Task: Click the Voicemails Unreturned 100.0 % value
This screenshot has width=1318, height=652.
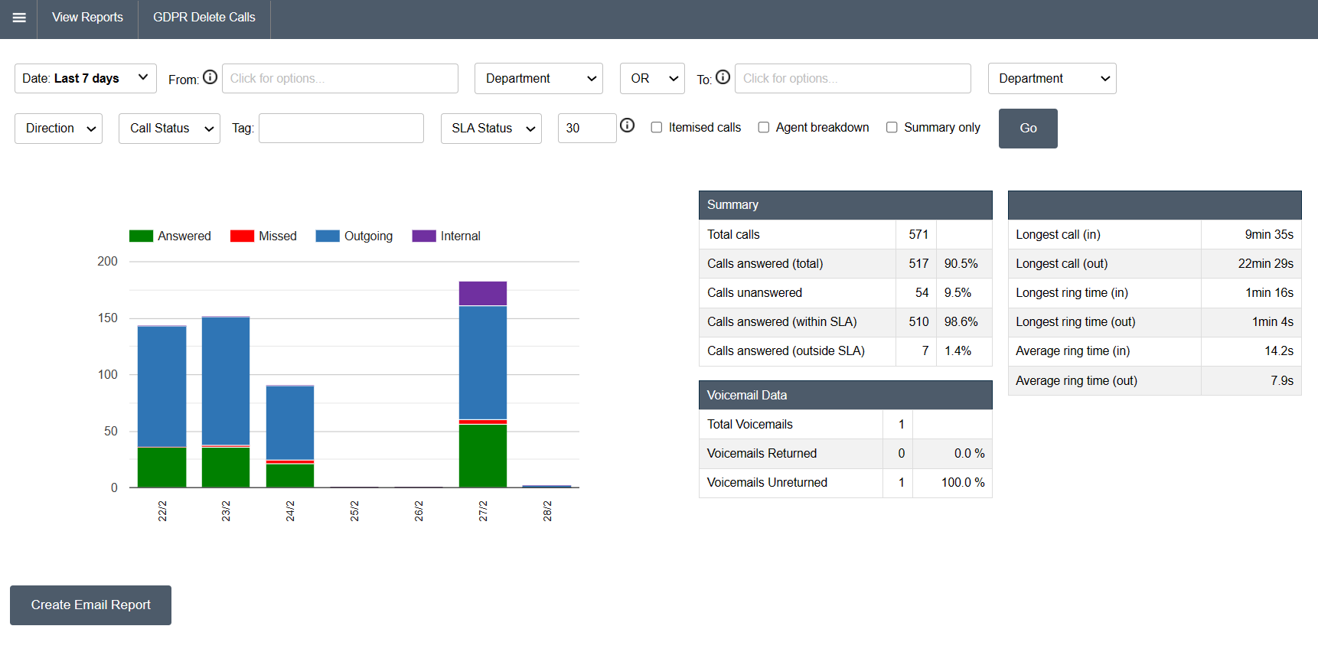Action: tap(963, 483)
